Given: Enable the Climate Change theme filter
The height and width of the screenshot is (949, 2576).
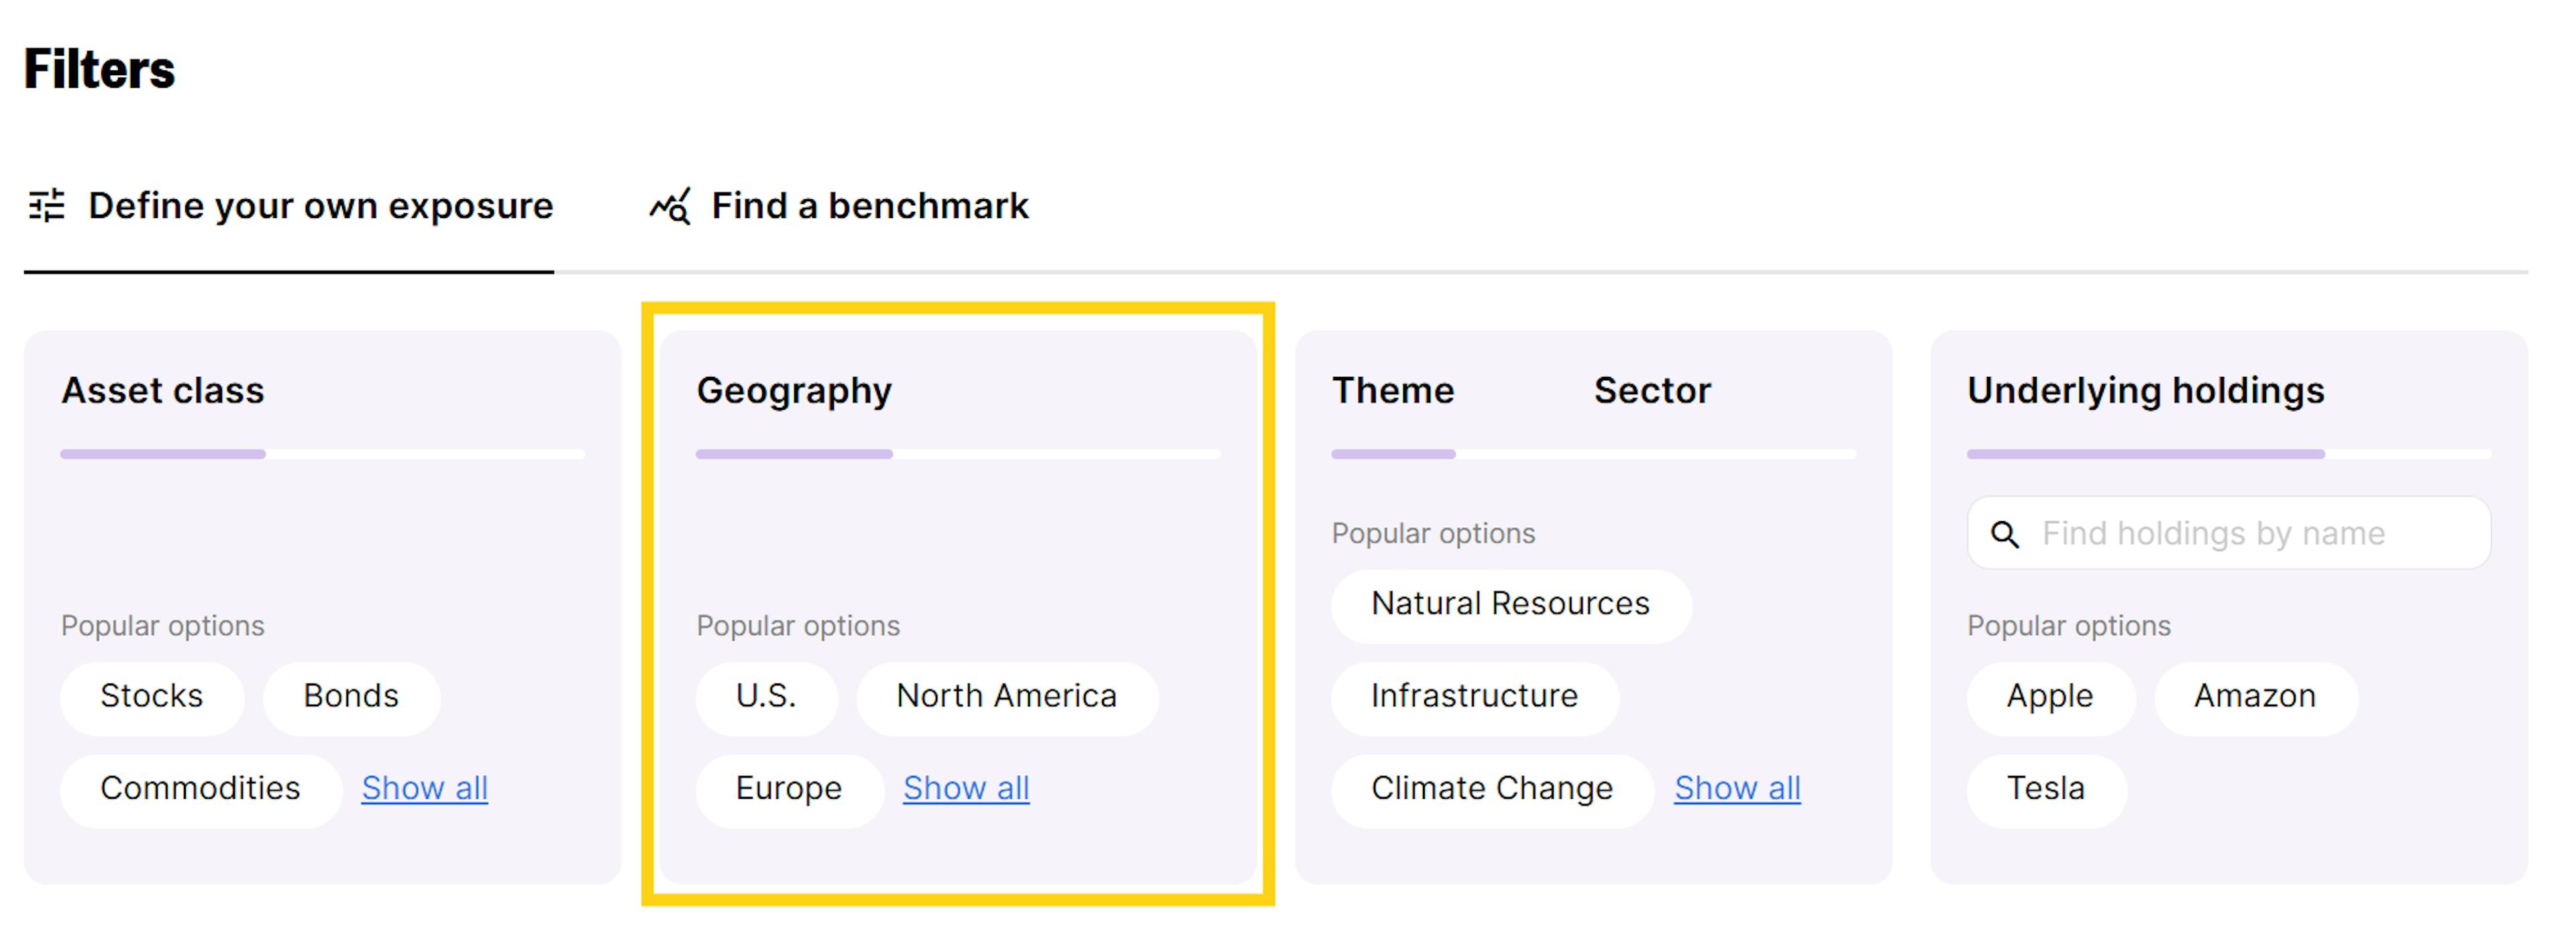Looking at the screenshot, I should pos(1491,789).
